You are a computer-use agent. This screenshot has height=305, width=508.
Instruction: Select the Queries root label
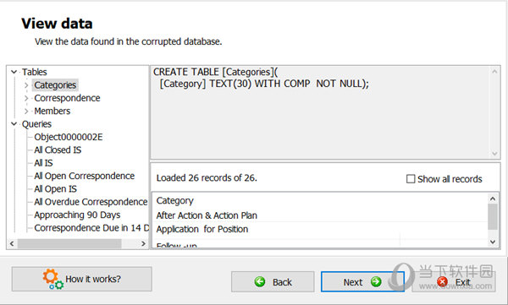36,124
